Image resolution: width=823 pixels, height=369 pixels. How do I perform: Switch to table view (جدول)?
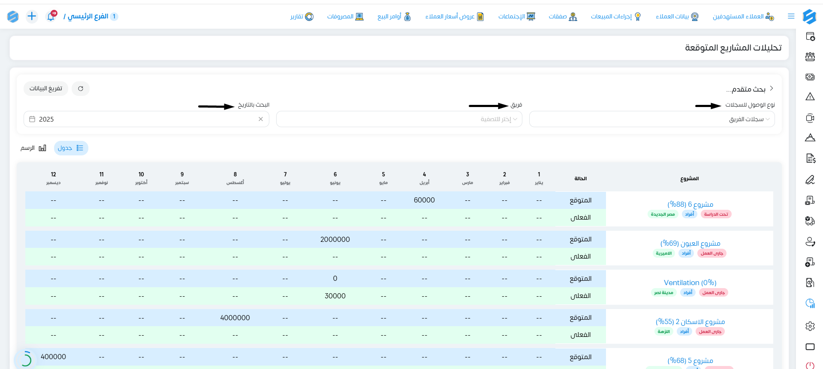[x=71, y=148]
